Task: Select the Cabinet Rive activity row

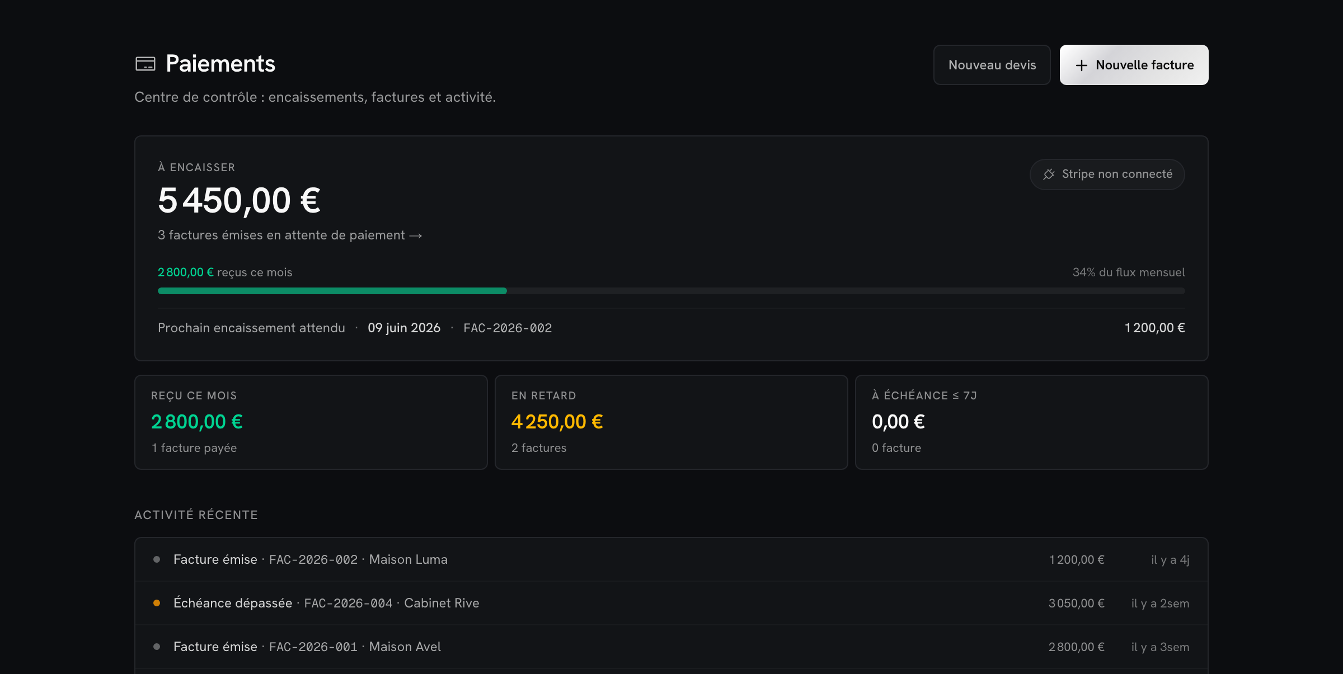Action: click(671, 603)
